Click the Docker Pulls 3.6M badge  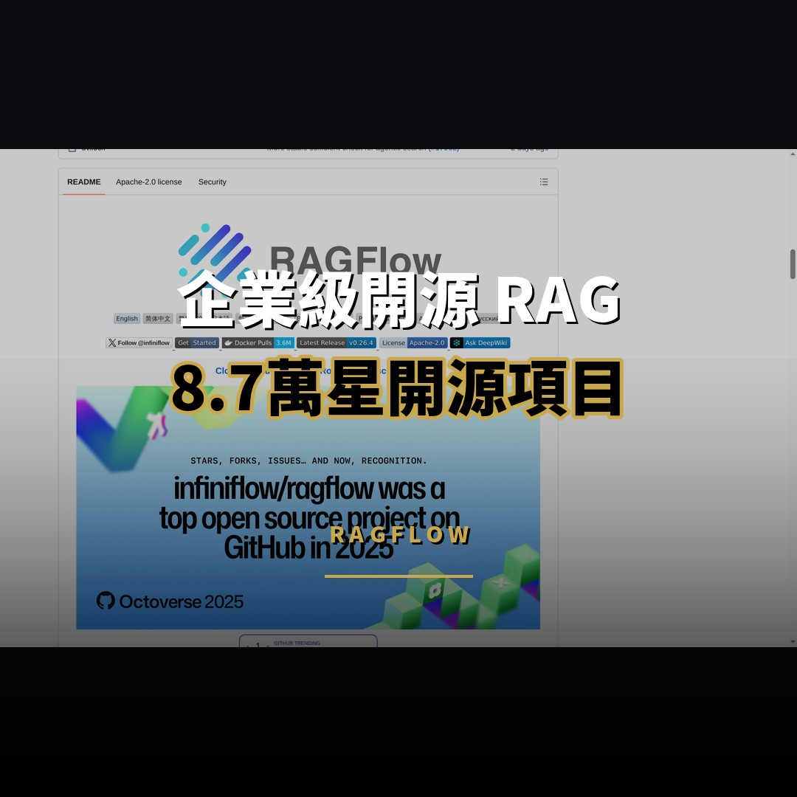(x=258, y=343)
